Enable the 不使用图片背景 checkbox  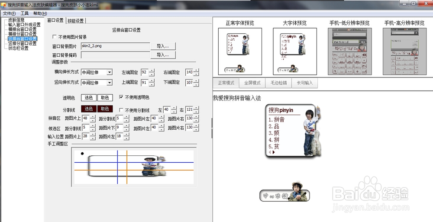pos(55,37)
